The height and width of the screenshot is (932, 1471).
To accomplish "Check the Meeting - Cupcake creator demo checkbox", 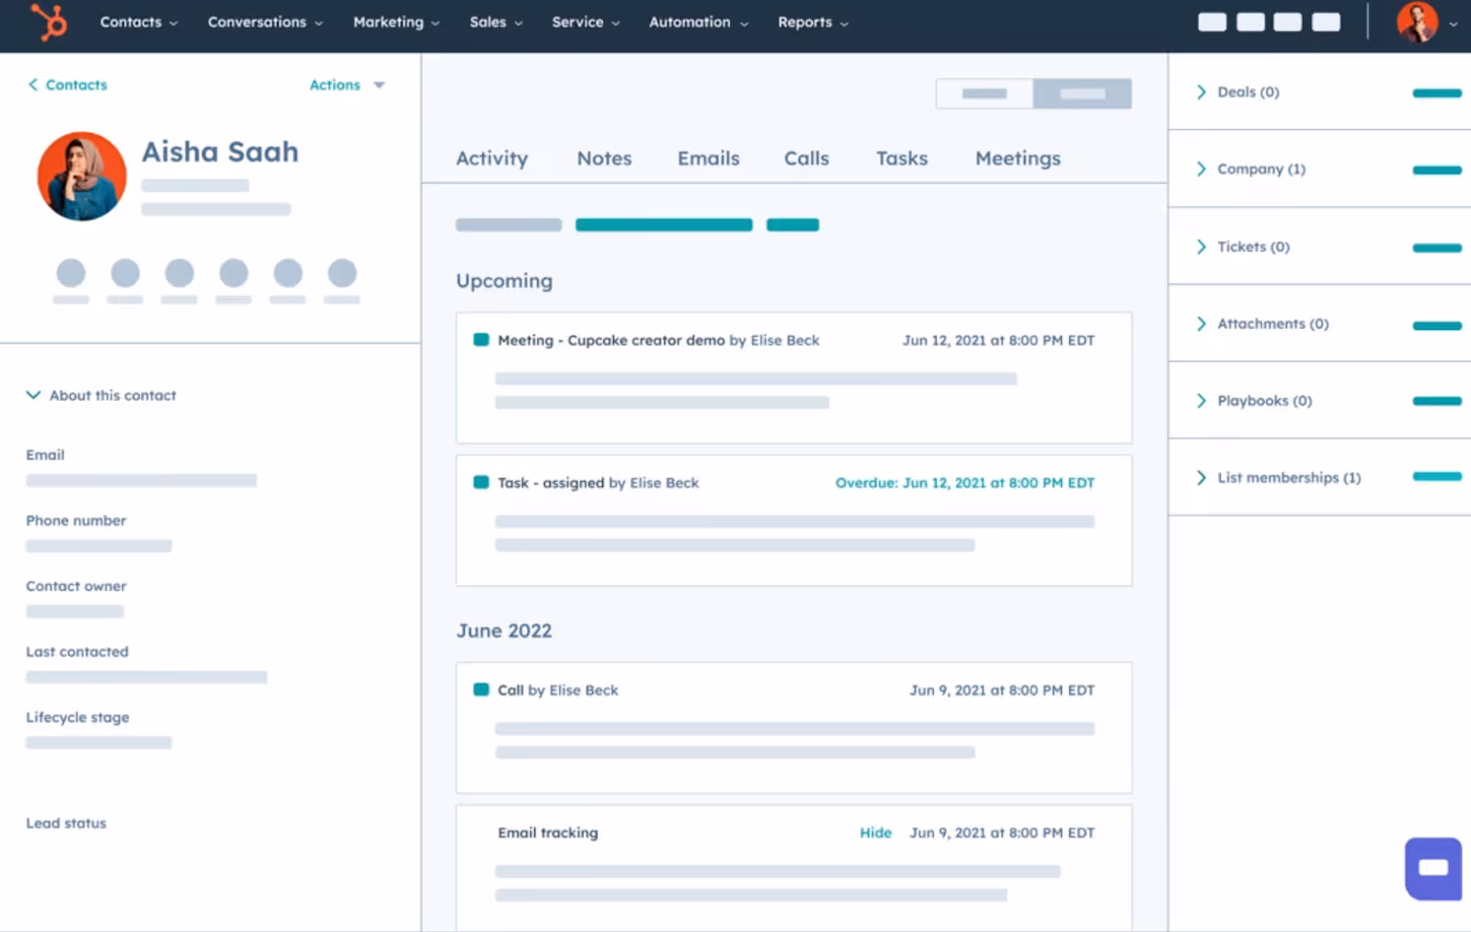I will [481, 339].
